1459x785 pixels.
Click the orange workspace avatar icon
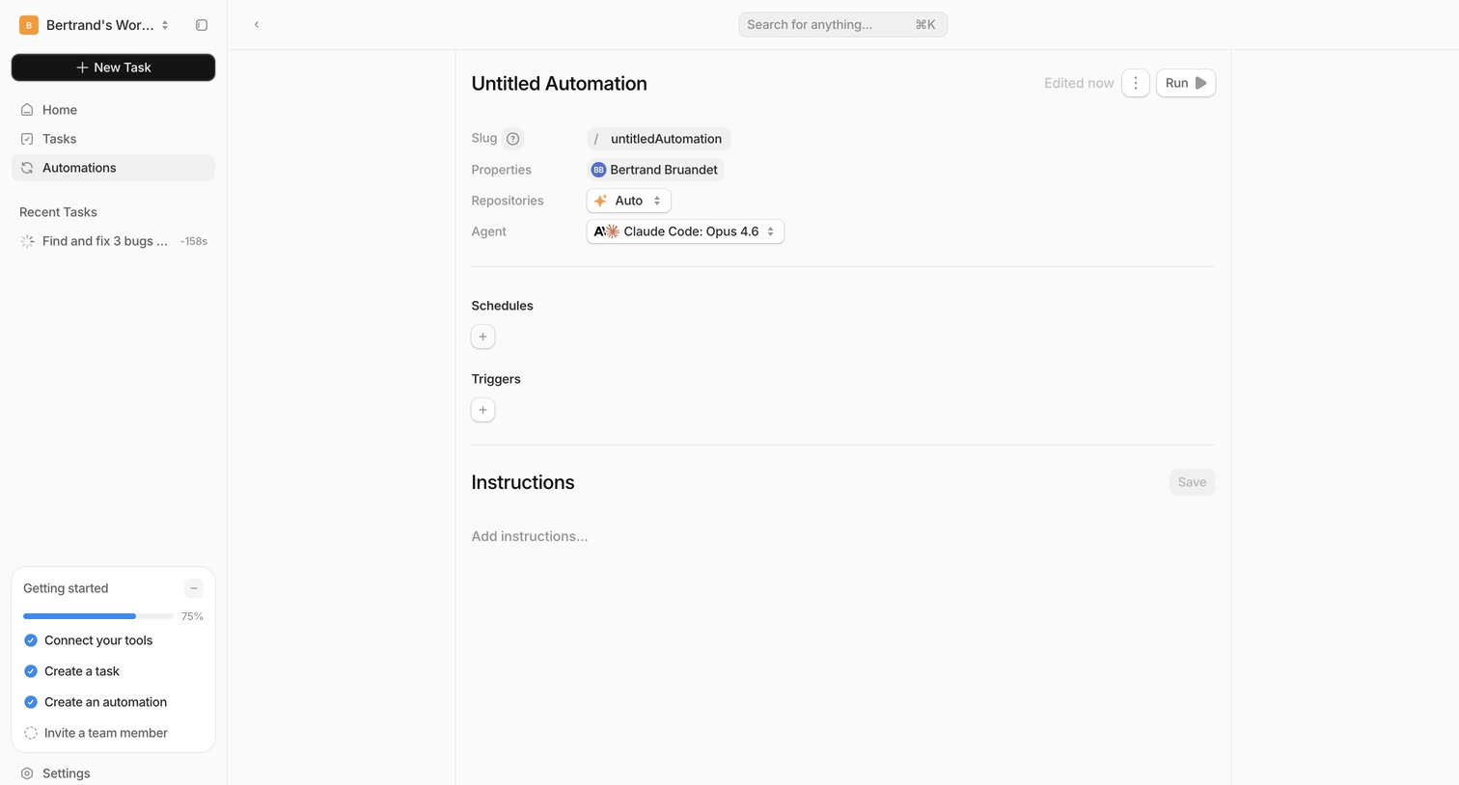pos(29,25)
